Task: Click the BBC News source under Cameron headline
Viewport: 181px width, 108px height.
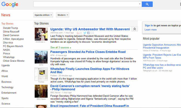Action: [x=55, y=92]
